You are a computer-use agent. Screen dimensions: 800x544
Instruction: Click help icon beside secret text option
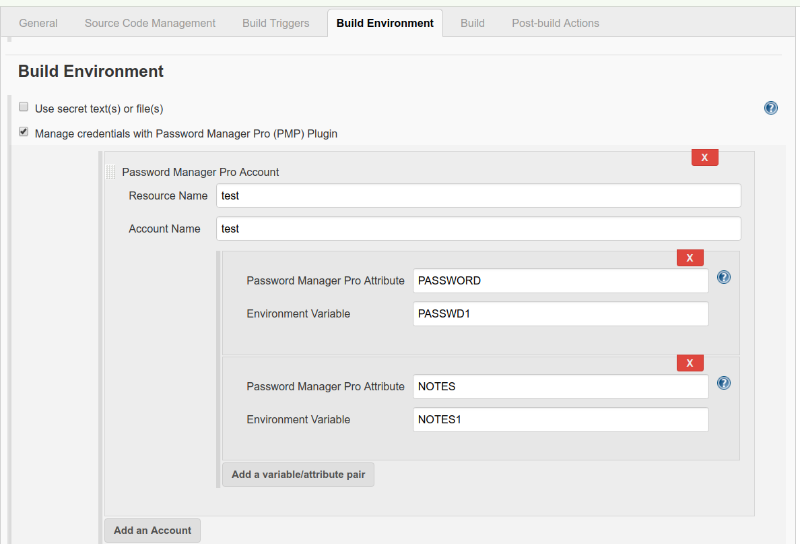pyautogui.click(x=771, y=108)
